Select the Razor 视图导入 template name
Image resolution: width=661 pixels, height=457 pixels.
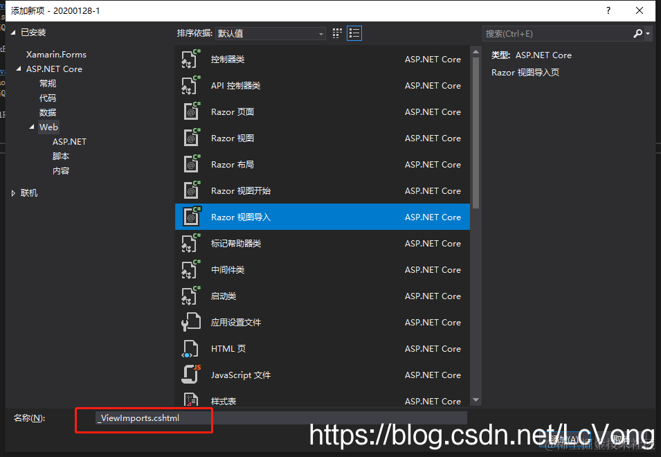click(x=241, y=217)
